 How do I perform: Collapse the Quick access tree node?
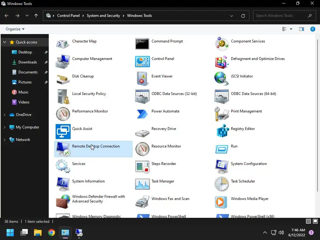tap(4, 42)
